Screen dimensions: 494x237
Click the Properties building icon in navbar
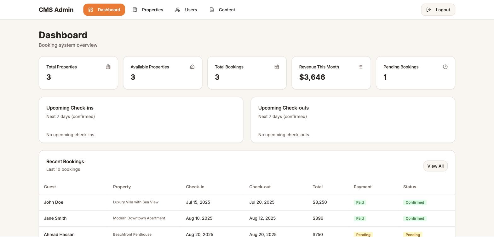pos(135,10)
